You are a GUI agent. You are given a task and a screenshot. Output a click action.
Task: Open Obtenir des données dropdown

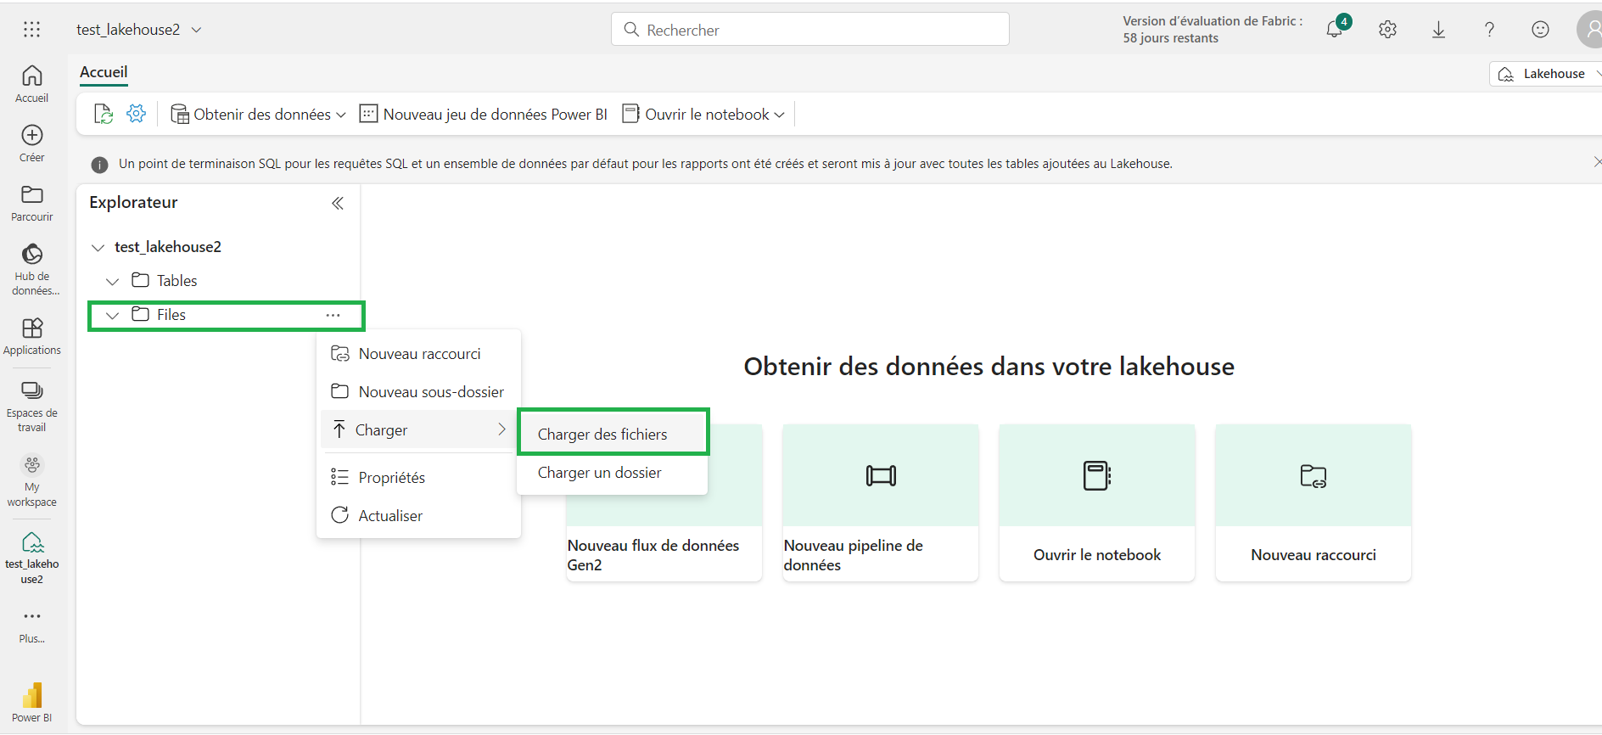(x=258, y=114)
